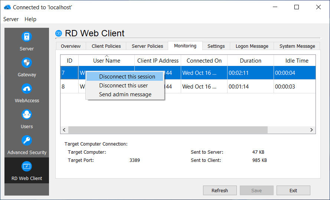Select session ID 7 cell
330x200 pixels.
point(69,73)
